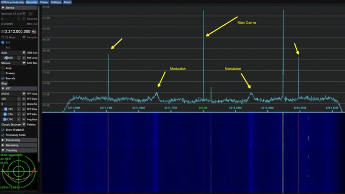Expand the Processing section

[x=19, y=140]
